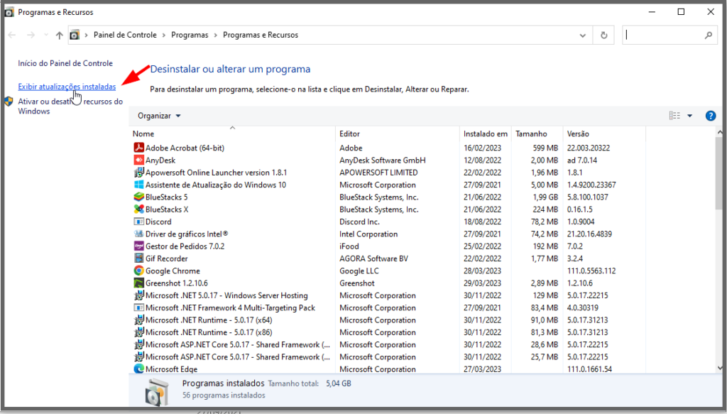Click the scroll down arrow
This screenshot has height=414, width=727.
click(x=719, y=368)
